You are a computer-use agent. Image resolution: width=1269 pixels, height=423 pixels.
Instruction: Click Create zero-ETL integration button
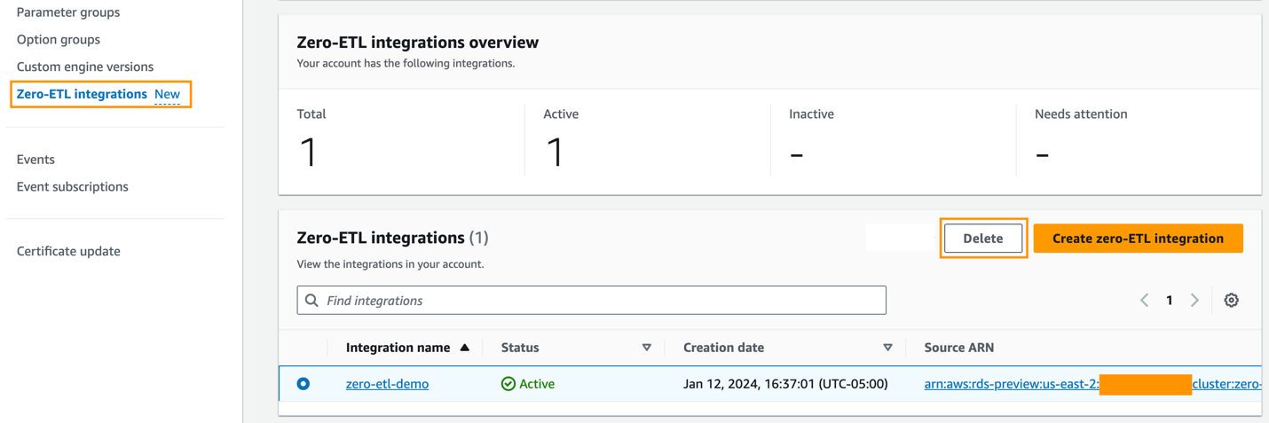point(1138,239)
